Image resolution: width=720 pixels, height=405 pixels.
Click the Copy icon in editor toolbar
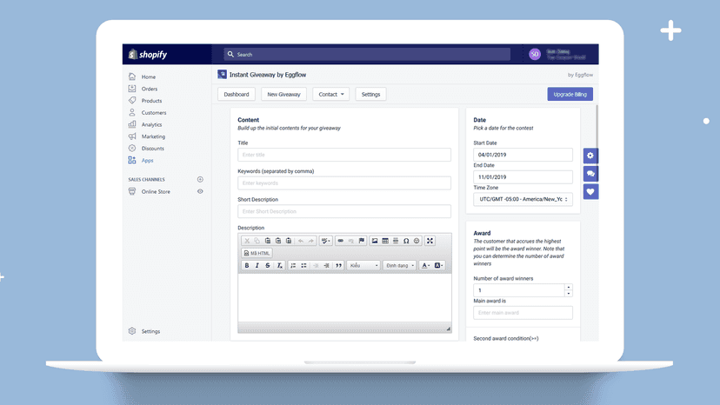(x=257, y=241)
